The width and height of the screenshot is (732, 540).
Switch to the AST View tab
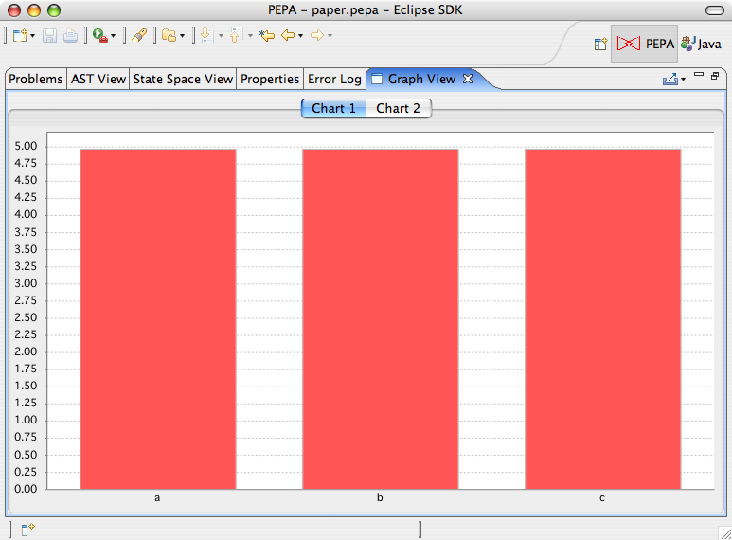(x=98, y=80)
